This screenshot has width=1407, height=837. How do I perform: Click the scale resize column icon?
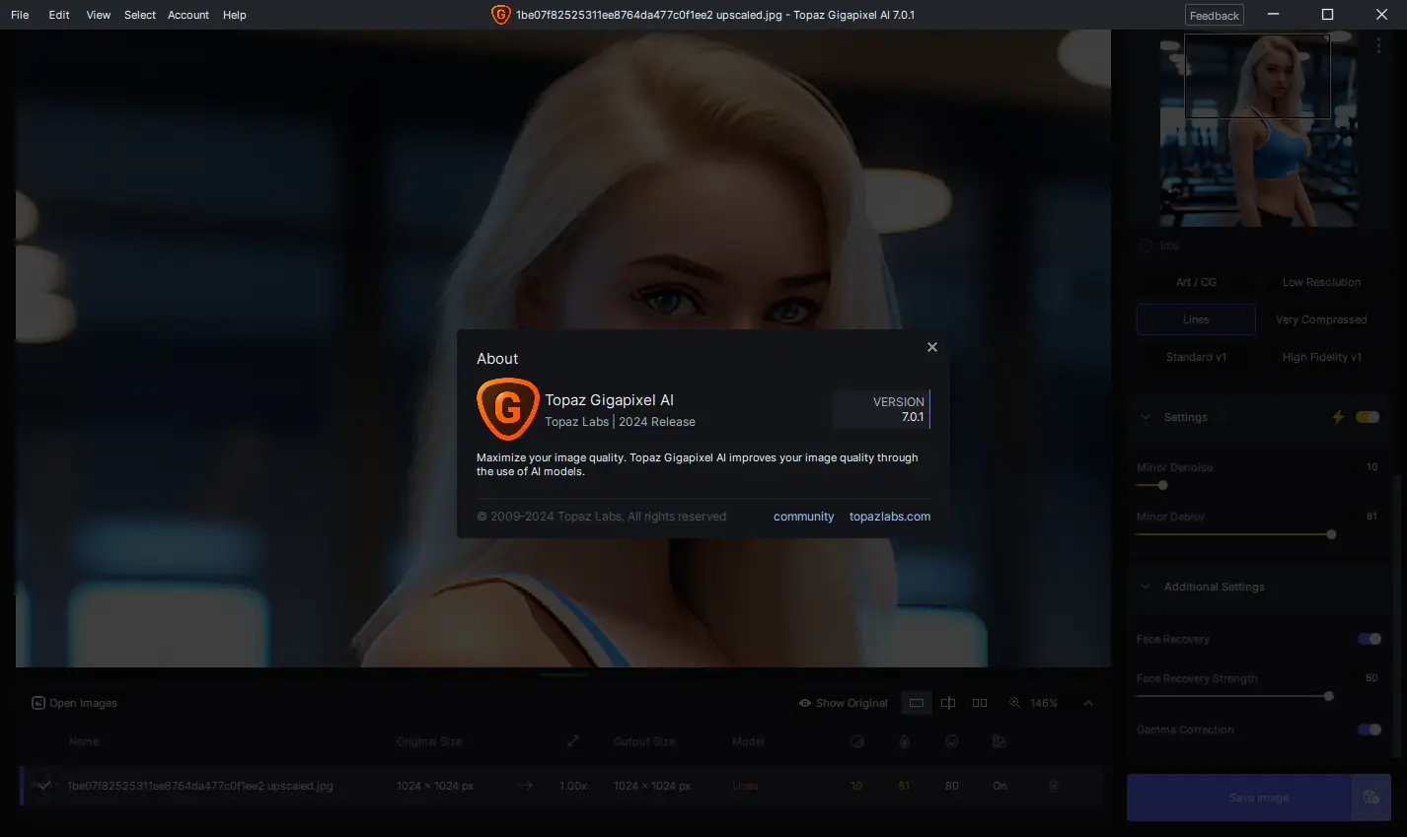(573, 741)
